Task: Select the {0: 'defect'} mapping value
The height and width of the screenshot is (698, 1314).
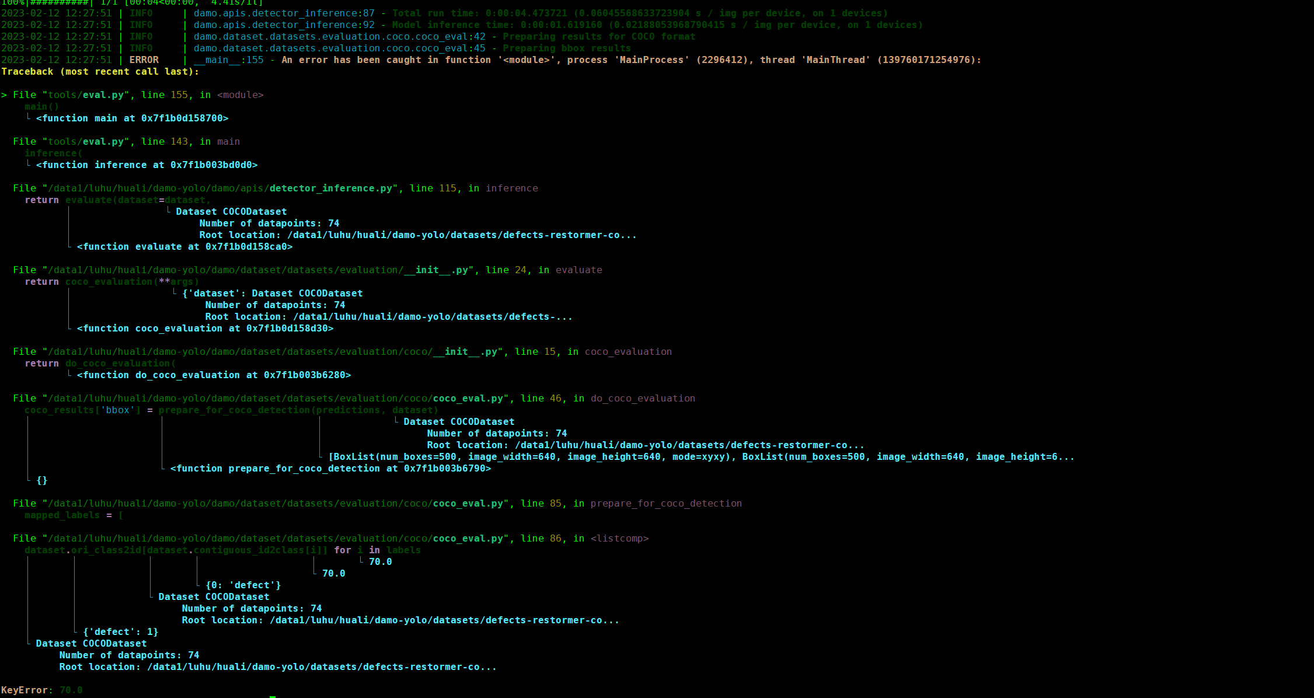Action: [x=242, y=585]
